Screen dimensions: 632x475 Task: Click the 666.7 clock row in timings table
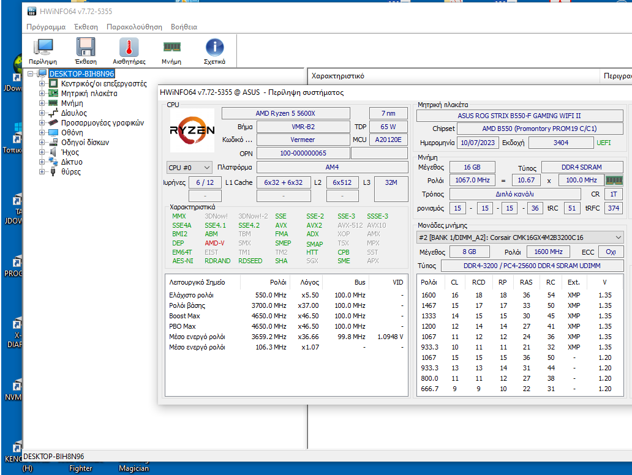520,389
